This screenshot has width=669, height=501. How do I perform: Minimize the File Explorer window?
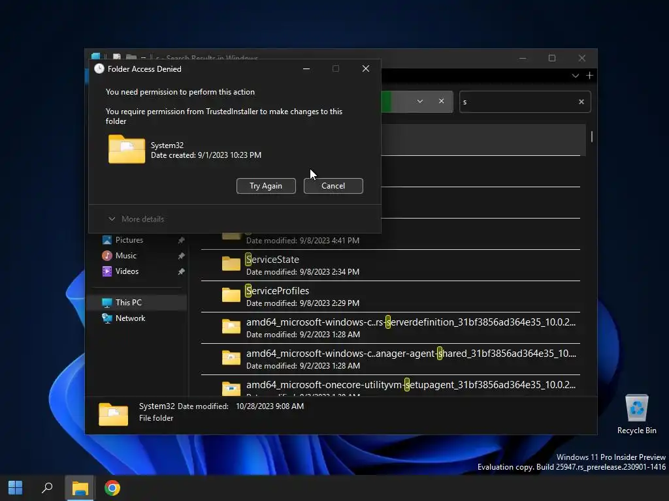(x=523, y=58)
